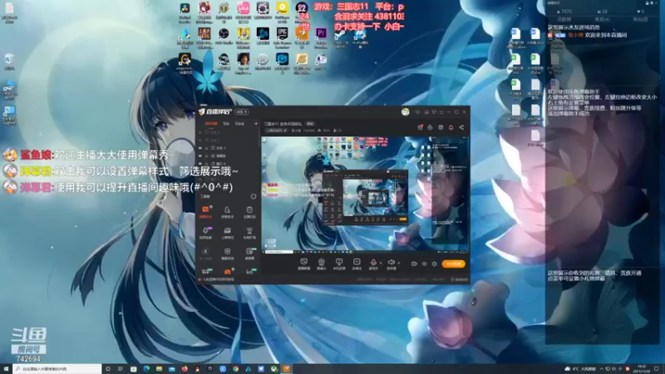Expand the microphone options arrow
Image resolution: width=665 pixels, height=374 pixels.
coord(381,263)
